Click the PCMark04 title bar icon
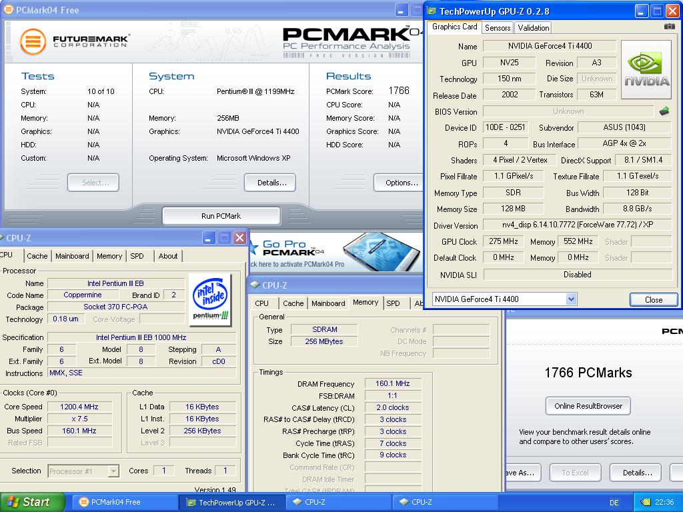 tap(8, 9)
